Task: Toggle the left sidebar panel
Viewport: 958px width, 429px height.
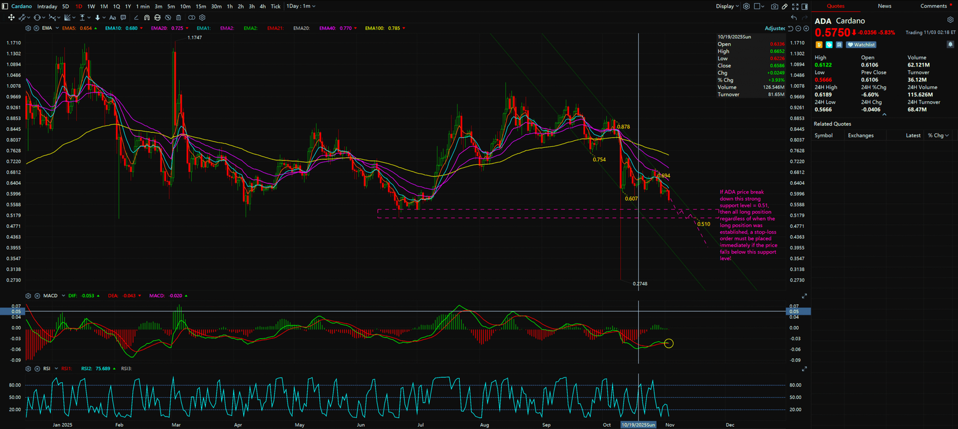Action: [5, 7]
